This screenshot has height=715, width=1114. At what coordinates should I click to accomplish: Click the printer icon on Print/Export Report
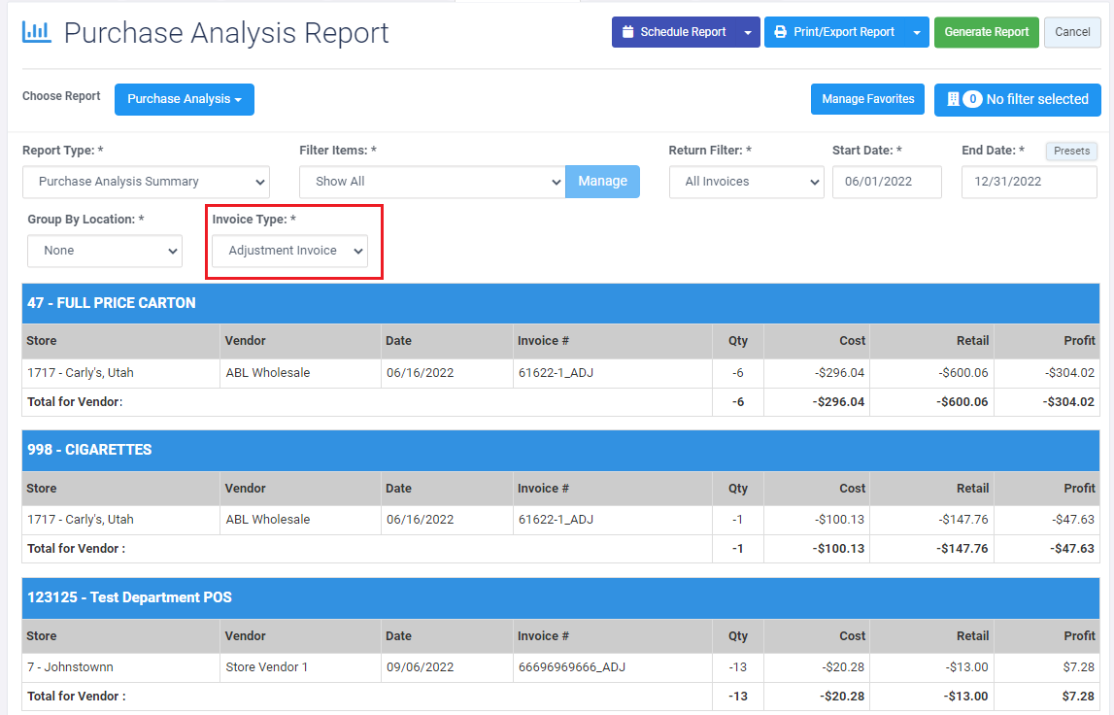pyautogui.click(x=780, y=32)
